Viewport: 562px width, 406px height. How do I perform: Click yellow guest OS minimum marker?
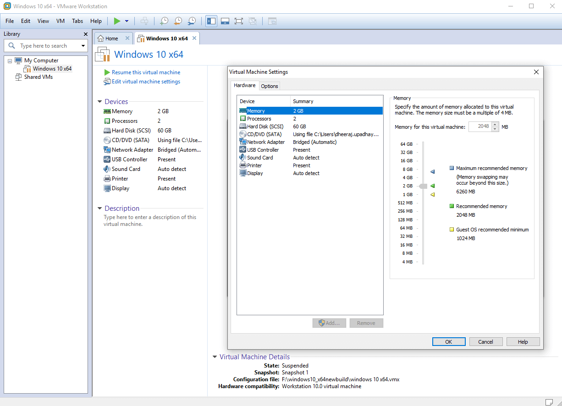coord(432,195)
